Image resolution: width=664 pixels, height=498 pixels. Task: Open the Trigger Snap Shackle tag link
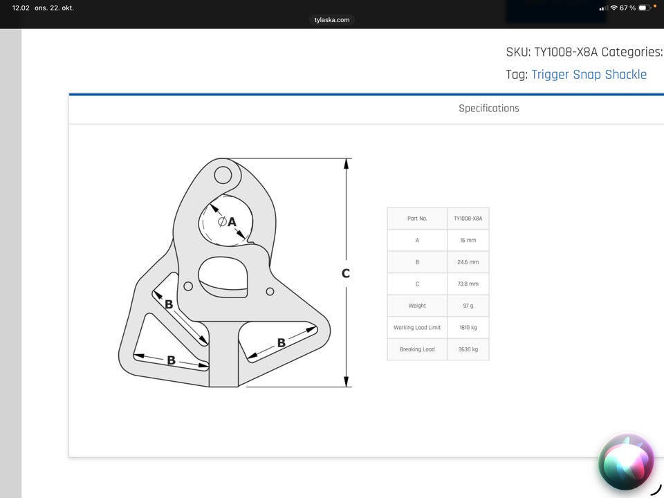pos(589,75)
